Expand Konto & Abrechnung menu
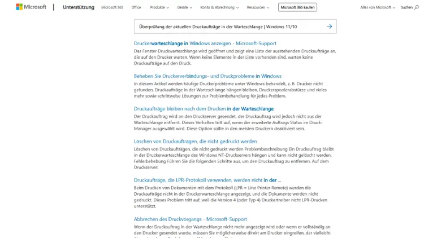Image resolution: width=424 pixels, height=238 pixels. pyautogui.click(x=219, y=7)
